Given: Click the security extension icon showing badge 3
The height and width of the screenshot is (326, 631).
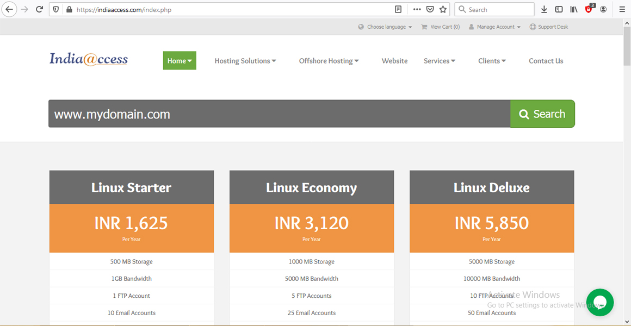Looking at the screenshot, I should (589, 9).
